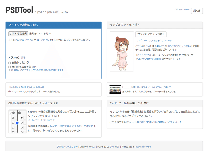Click the サンプルファイルで試す button
This screenshot has height=151, width=214.
coord(151,34)
